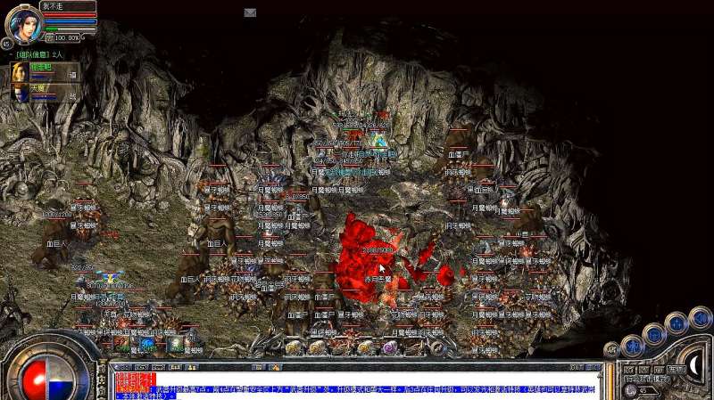Select the second chat channel tab

pyautogui.click(x=141, y=367)
